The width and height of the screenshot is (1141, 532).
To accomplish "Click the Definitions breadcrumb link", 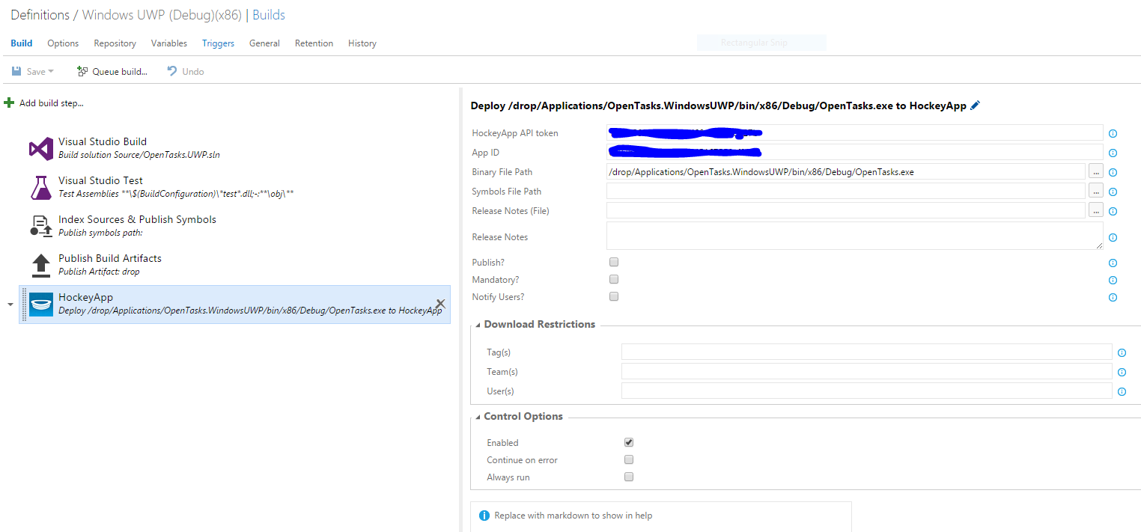I will tap(40, 15).
